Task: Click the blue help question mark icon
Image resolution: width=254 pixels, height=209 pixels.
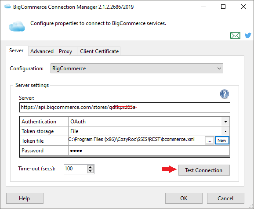Action: (225, 94)
